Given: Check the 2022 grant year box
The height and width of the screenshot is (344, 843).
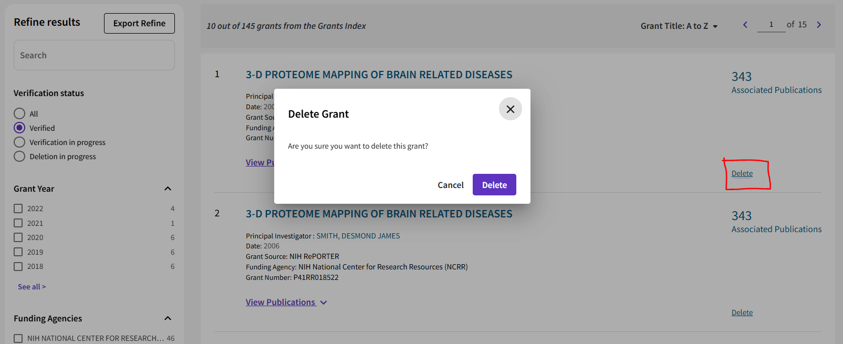Looking at the screenshot, I should (18, 209).
